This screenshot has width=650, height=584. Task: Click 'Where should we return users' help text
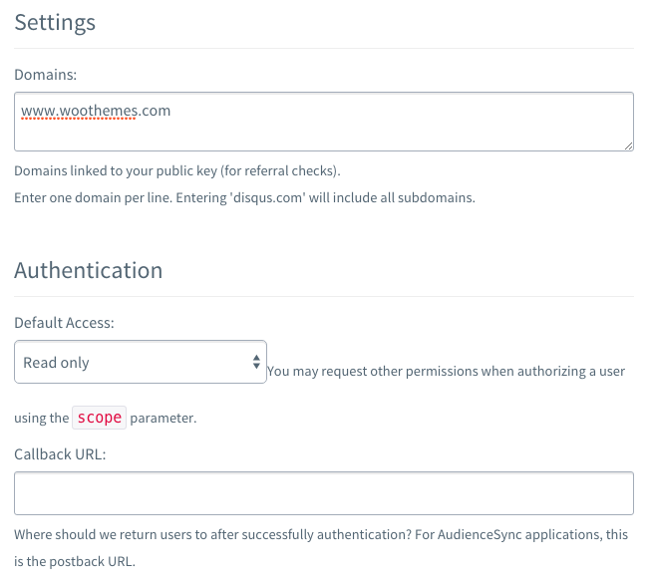coord(321,535)
